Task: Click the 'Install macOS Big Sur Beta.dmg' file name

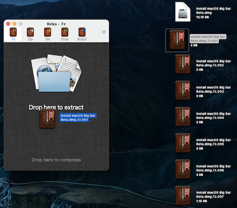Action: tap(213, 11)
